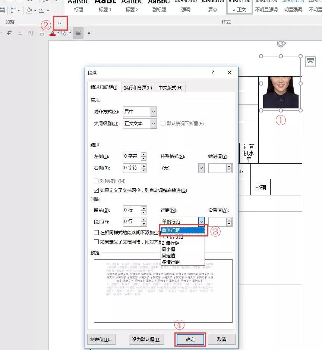The image size is (322, 350).
Task: Apply font color with the A icon
Action: [53, 33]
